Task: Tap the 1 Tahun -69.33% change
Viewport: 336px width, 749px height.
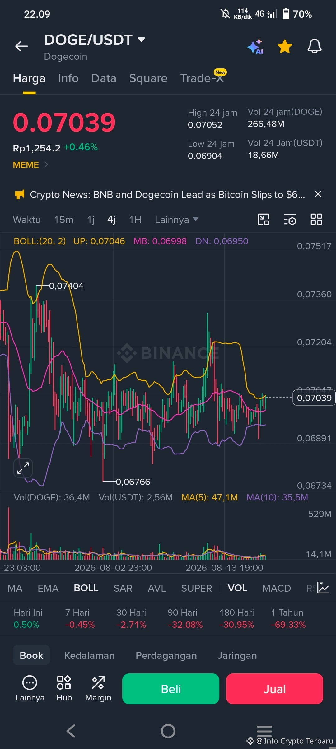Action: click(x=288, y=618)
